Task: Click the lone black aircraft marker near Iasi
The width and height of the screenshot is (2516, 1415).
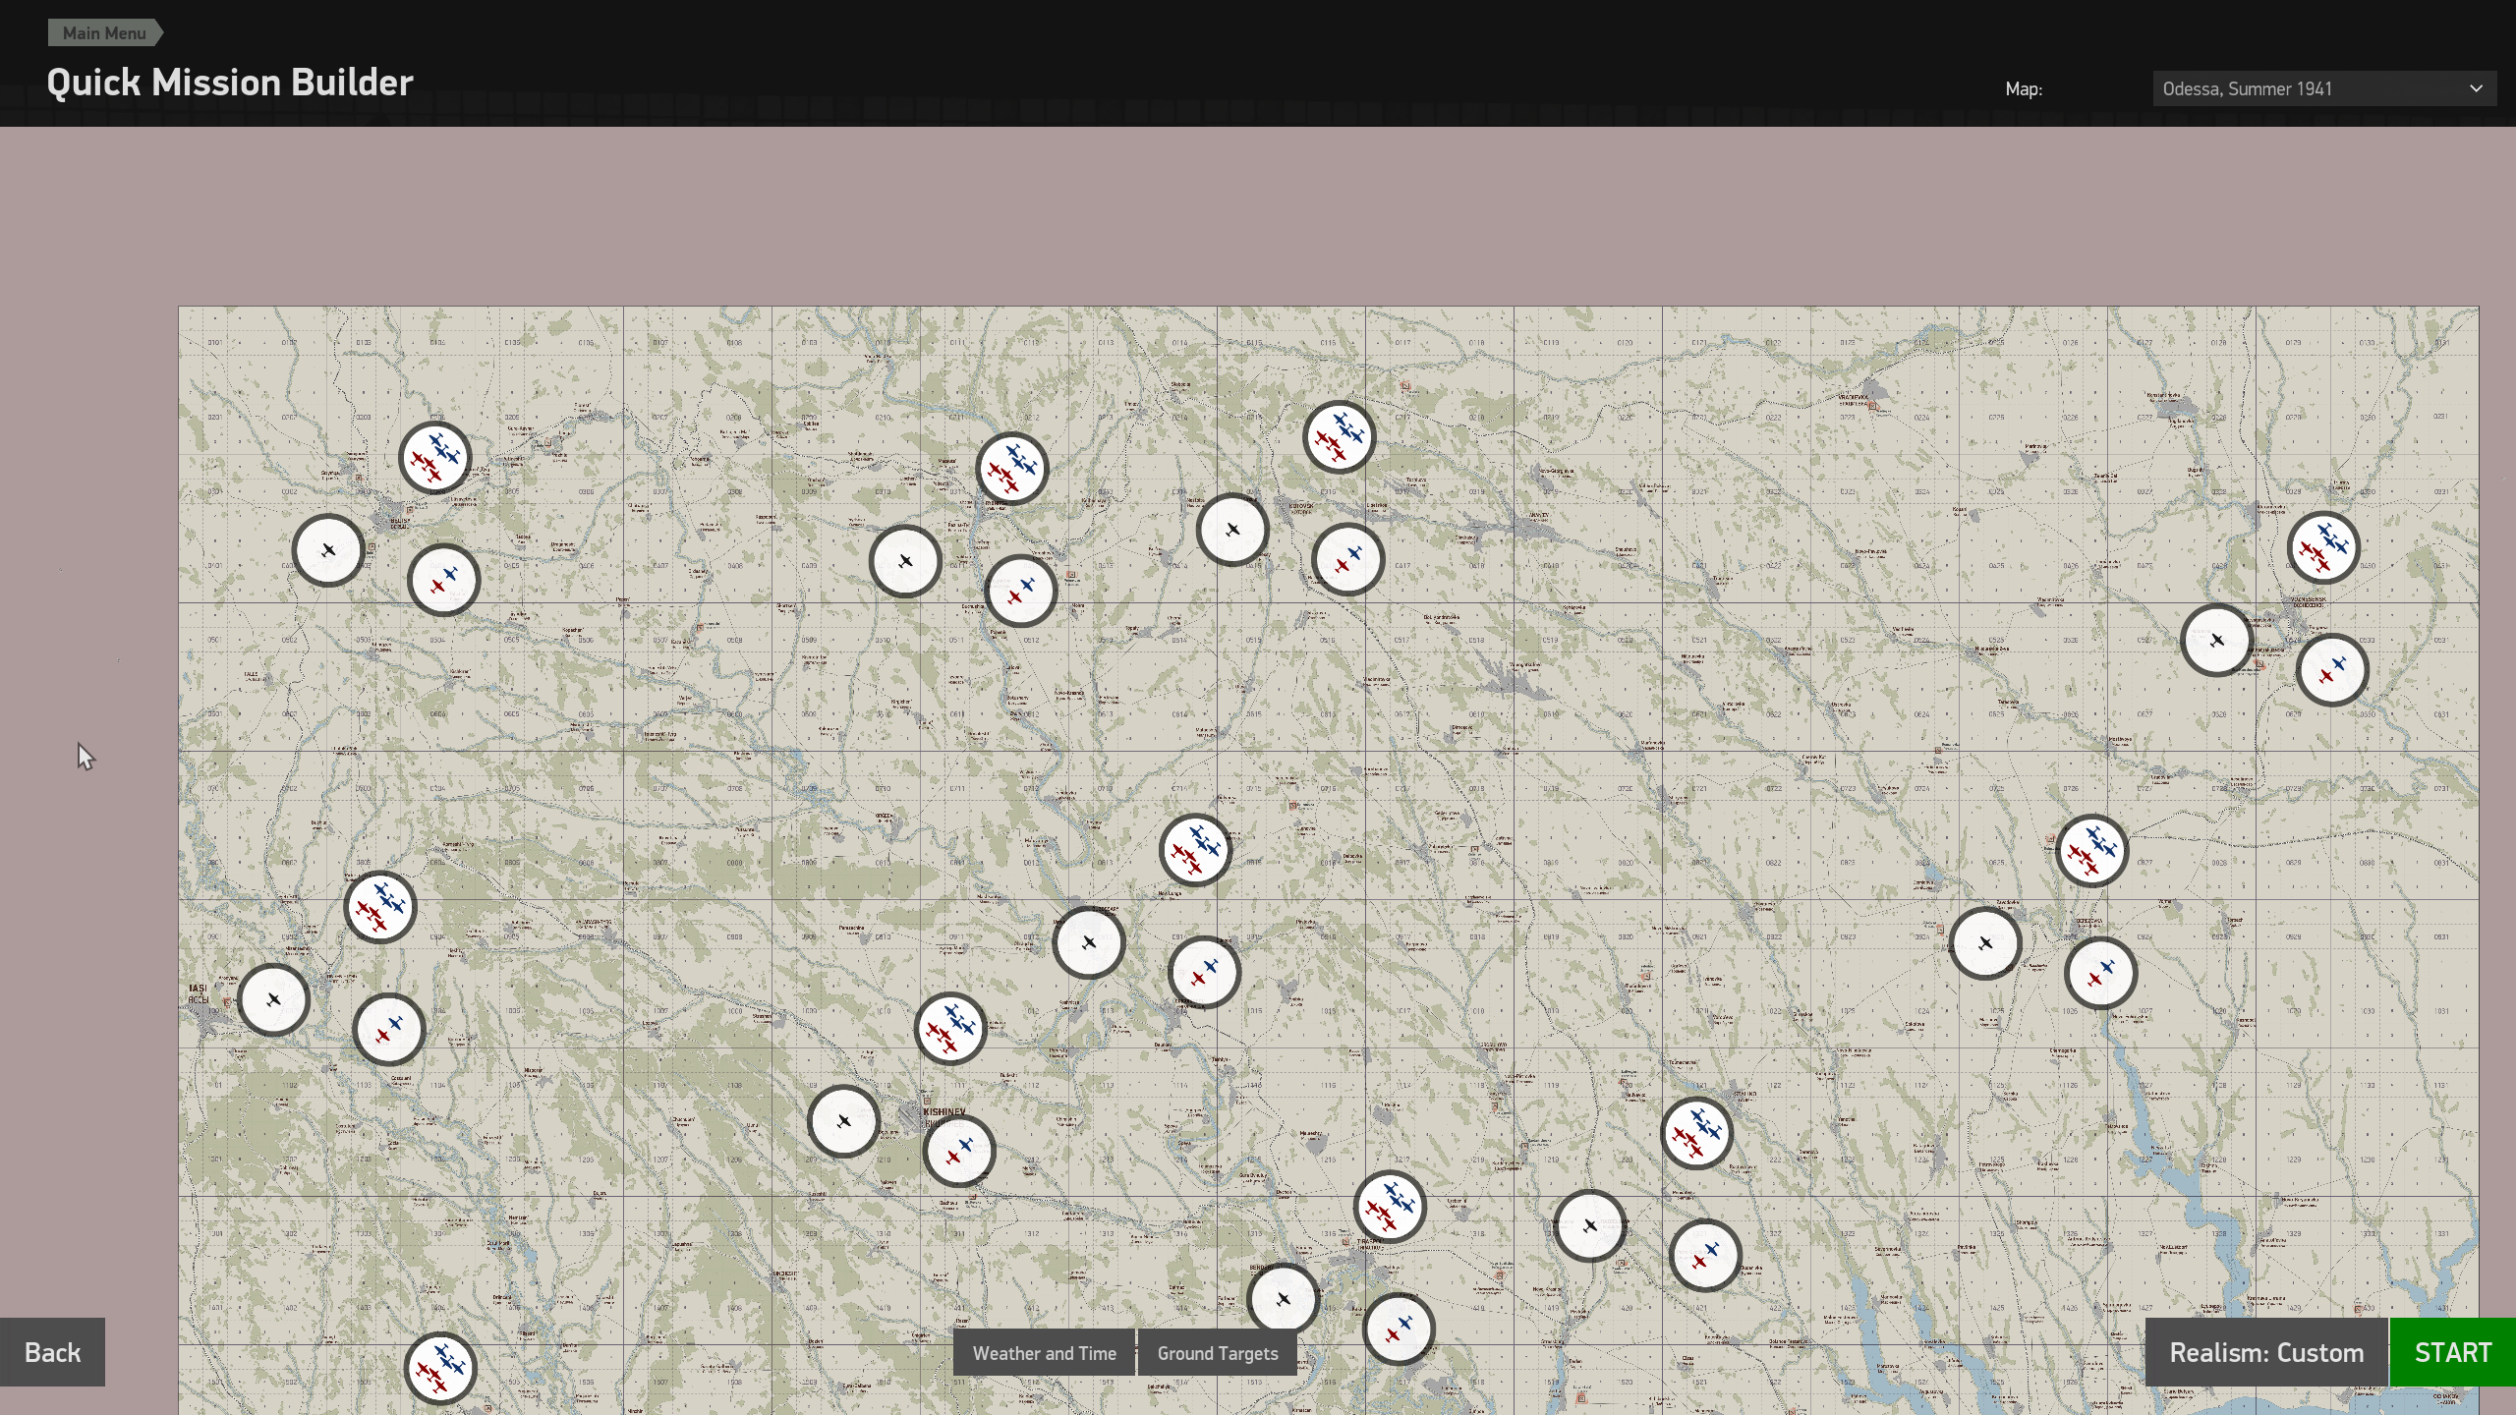Action: pyautogui.click(x=273, y=999)
